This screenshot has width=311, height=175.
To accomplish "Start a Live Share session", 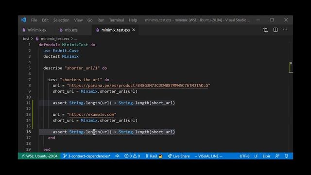I will (179, 156).
